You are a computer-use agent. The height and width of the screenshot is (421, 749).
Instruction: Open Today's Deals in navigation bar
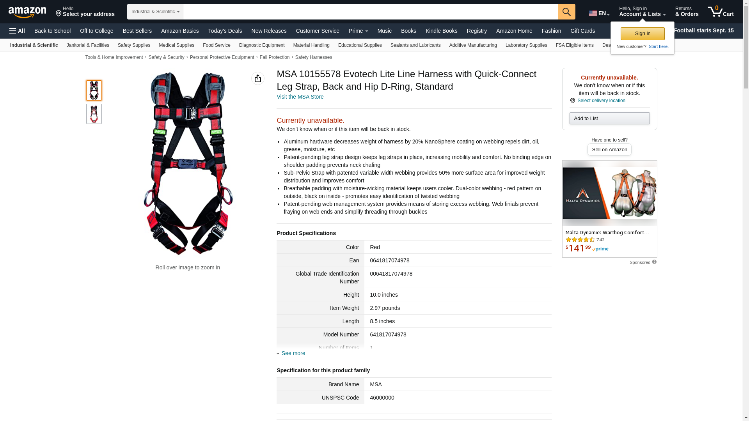pyautogui.click(x=225, y=31)
